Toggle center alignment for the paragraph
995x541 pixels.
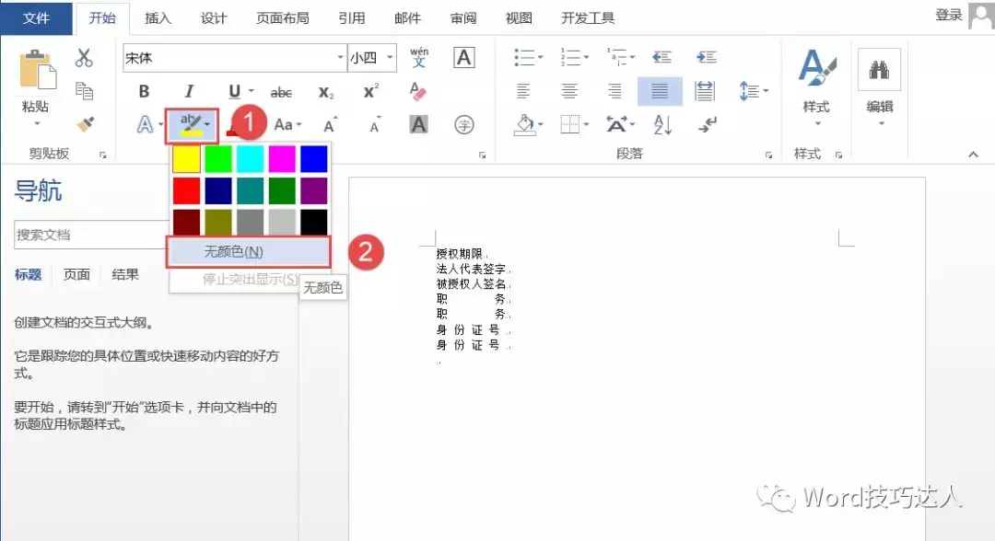click(570, 90)
